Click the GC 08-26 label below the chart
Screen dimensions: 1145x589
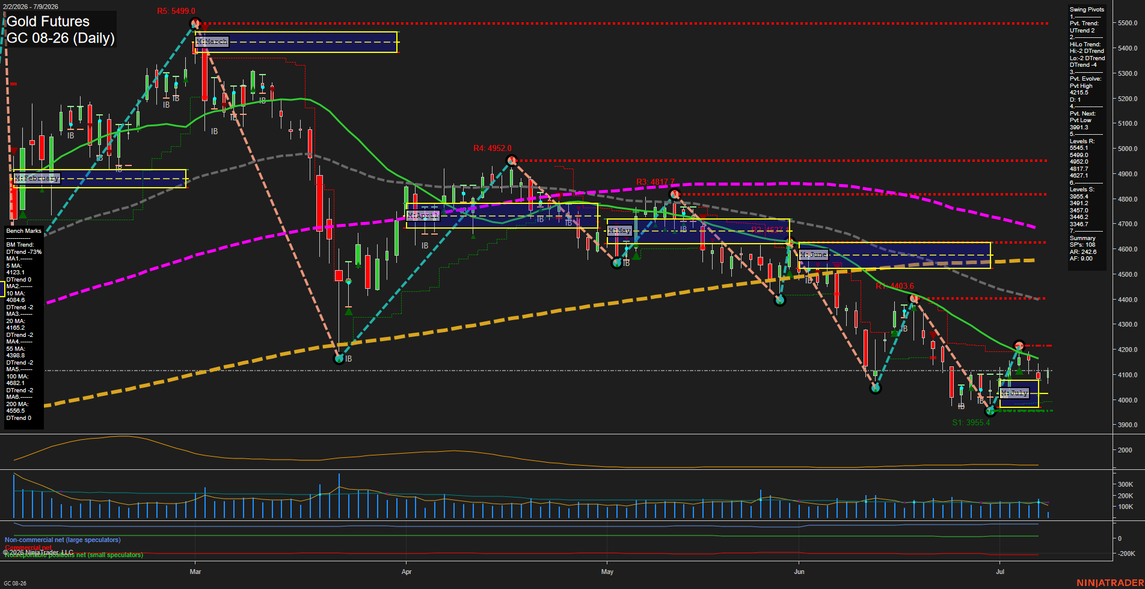(15, 584)
